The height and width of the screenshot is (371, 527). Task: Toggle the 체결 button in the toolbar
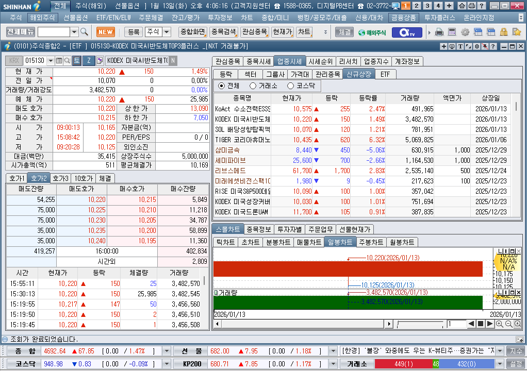click(x=344, y=32)
